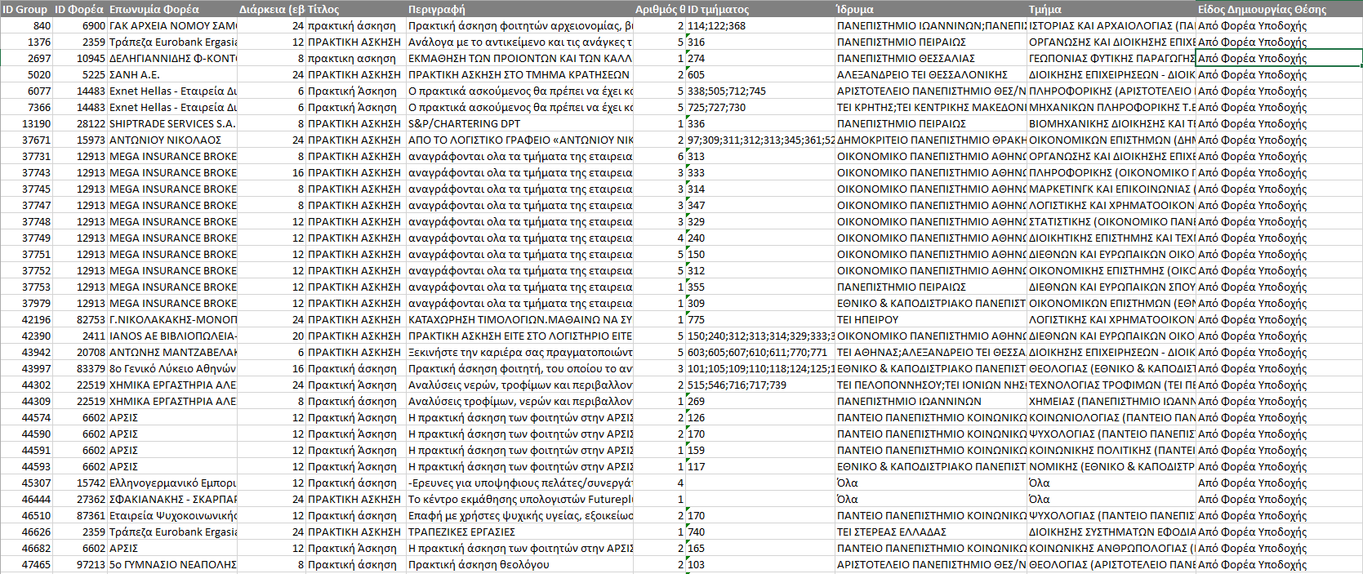Click the ID Group cell '840'
This screenshot has height=574, width=1363.
[26, 25]
